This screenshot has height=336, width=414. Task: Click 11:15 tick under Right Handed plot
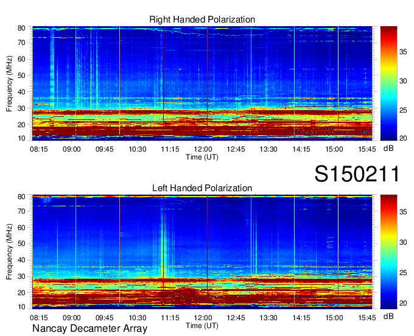pyautogui.click(x=170, y=149)
